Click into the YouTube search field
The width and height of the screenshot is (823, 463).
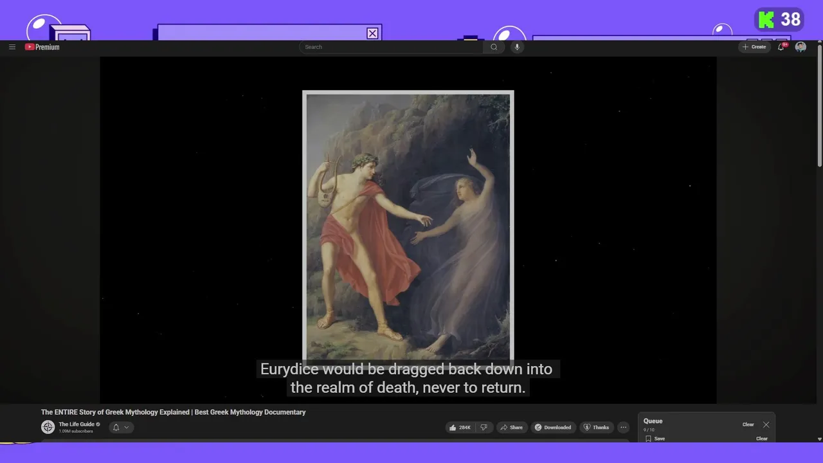point(391,47)
